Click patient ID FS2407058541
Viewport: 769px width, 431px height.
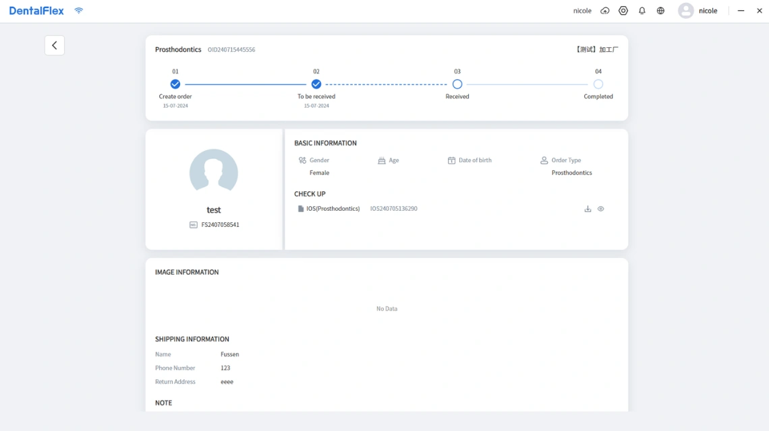(220, 225)
